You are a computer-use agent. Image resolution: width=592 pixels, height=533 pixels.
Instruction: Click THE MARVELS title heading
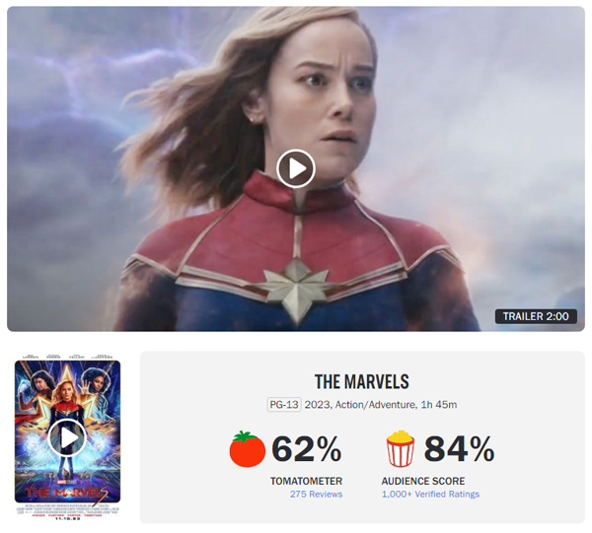tap(362, 382)
